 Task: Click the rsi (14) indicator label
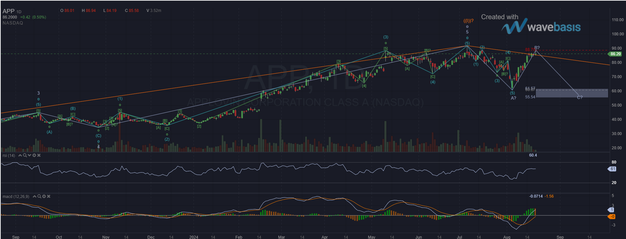9,156
